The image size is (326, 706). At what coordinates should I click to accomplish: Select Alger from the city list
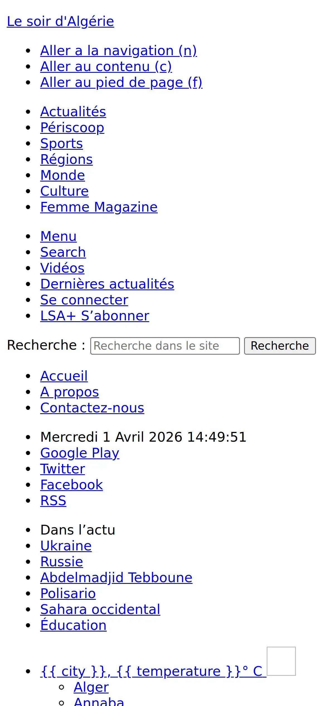(x=91, y=687)
